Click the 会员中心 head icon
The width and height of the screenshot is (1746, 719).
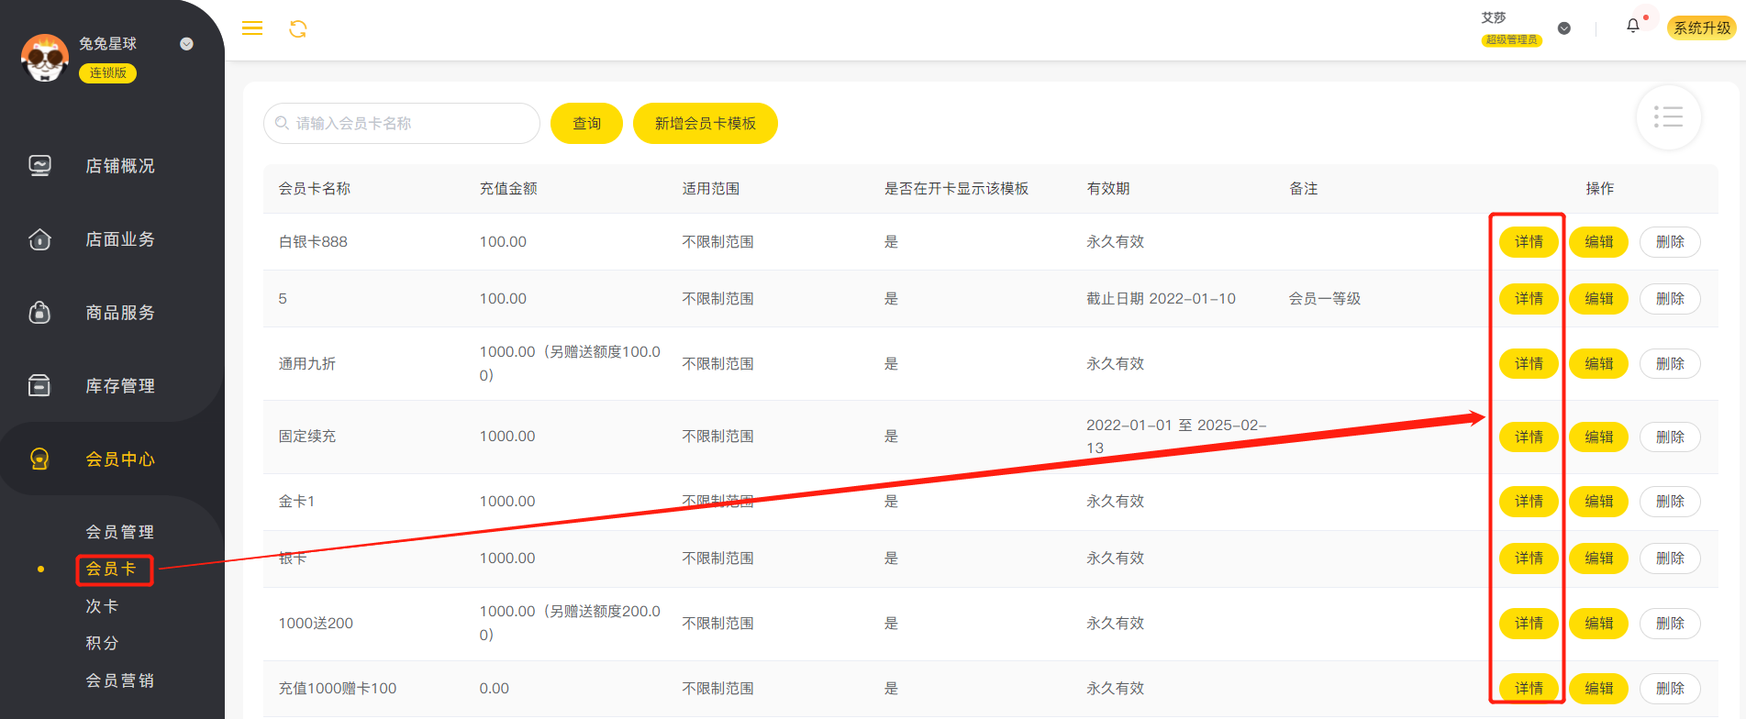point(40,459)
